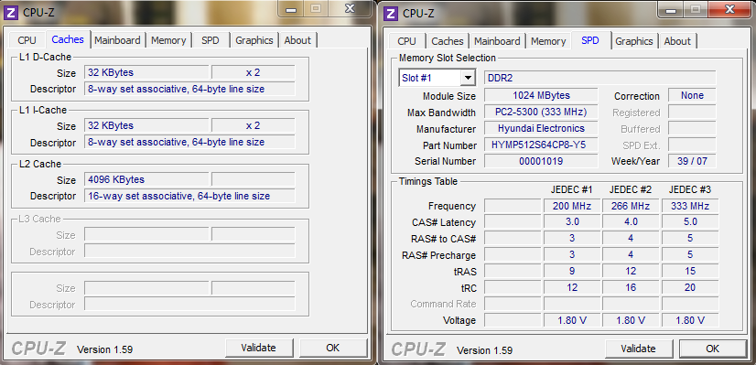Viewport: 756px width, 365px height.
Task: Click Validate in the SPD window
Action: [638, 349]
